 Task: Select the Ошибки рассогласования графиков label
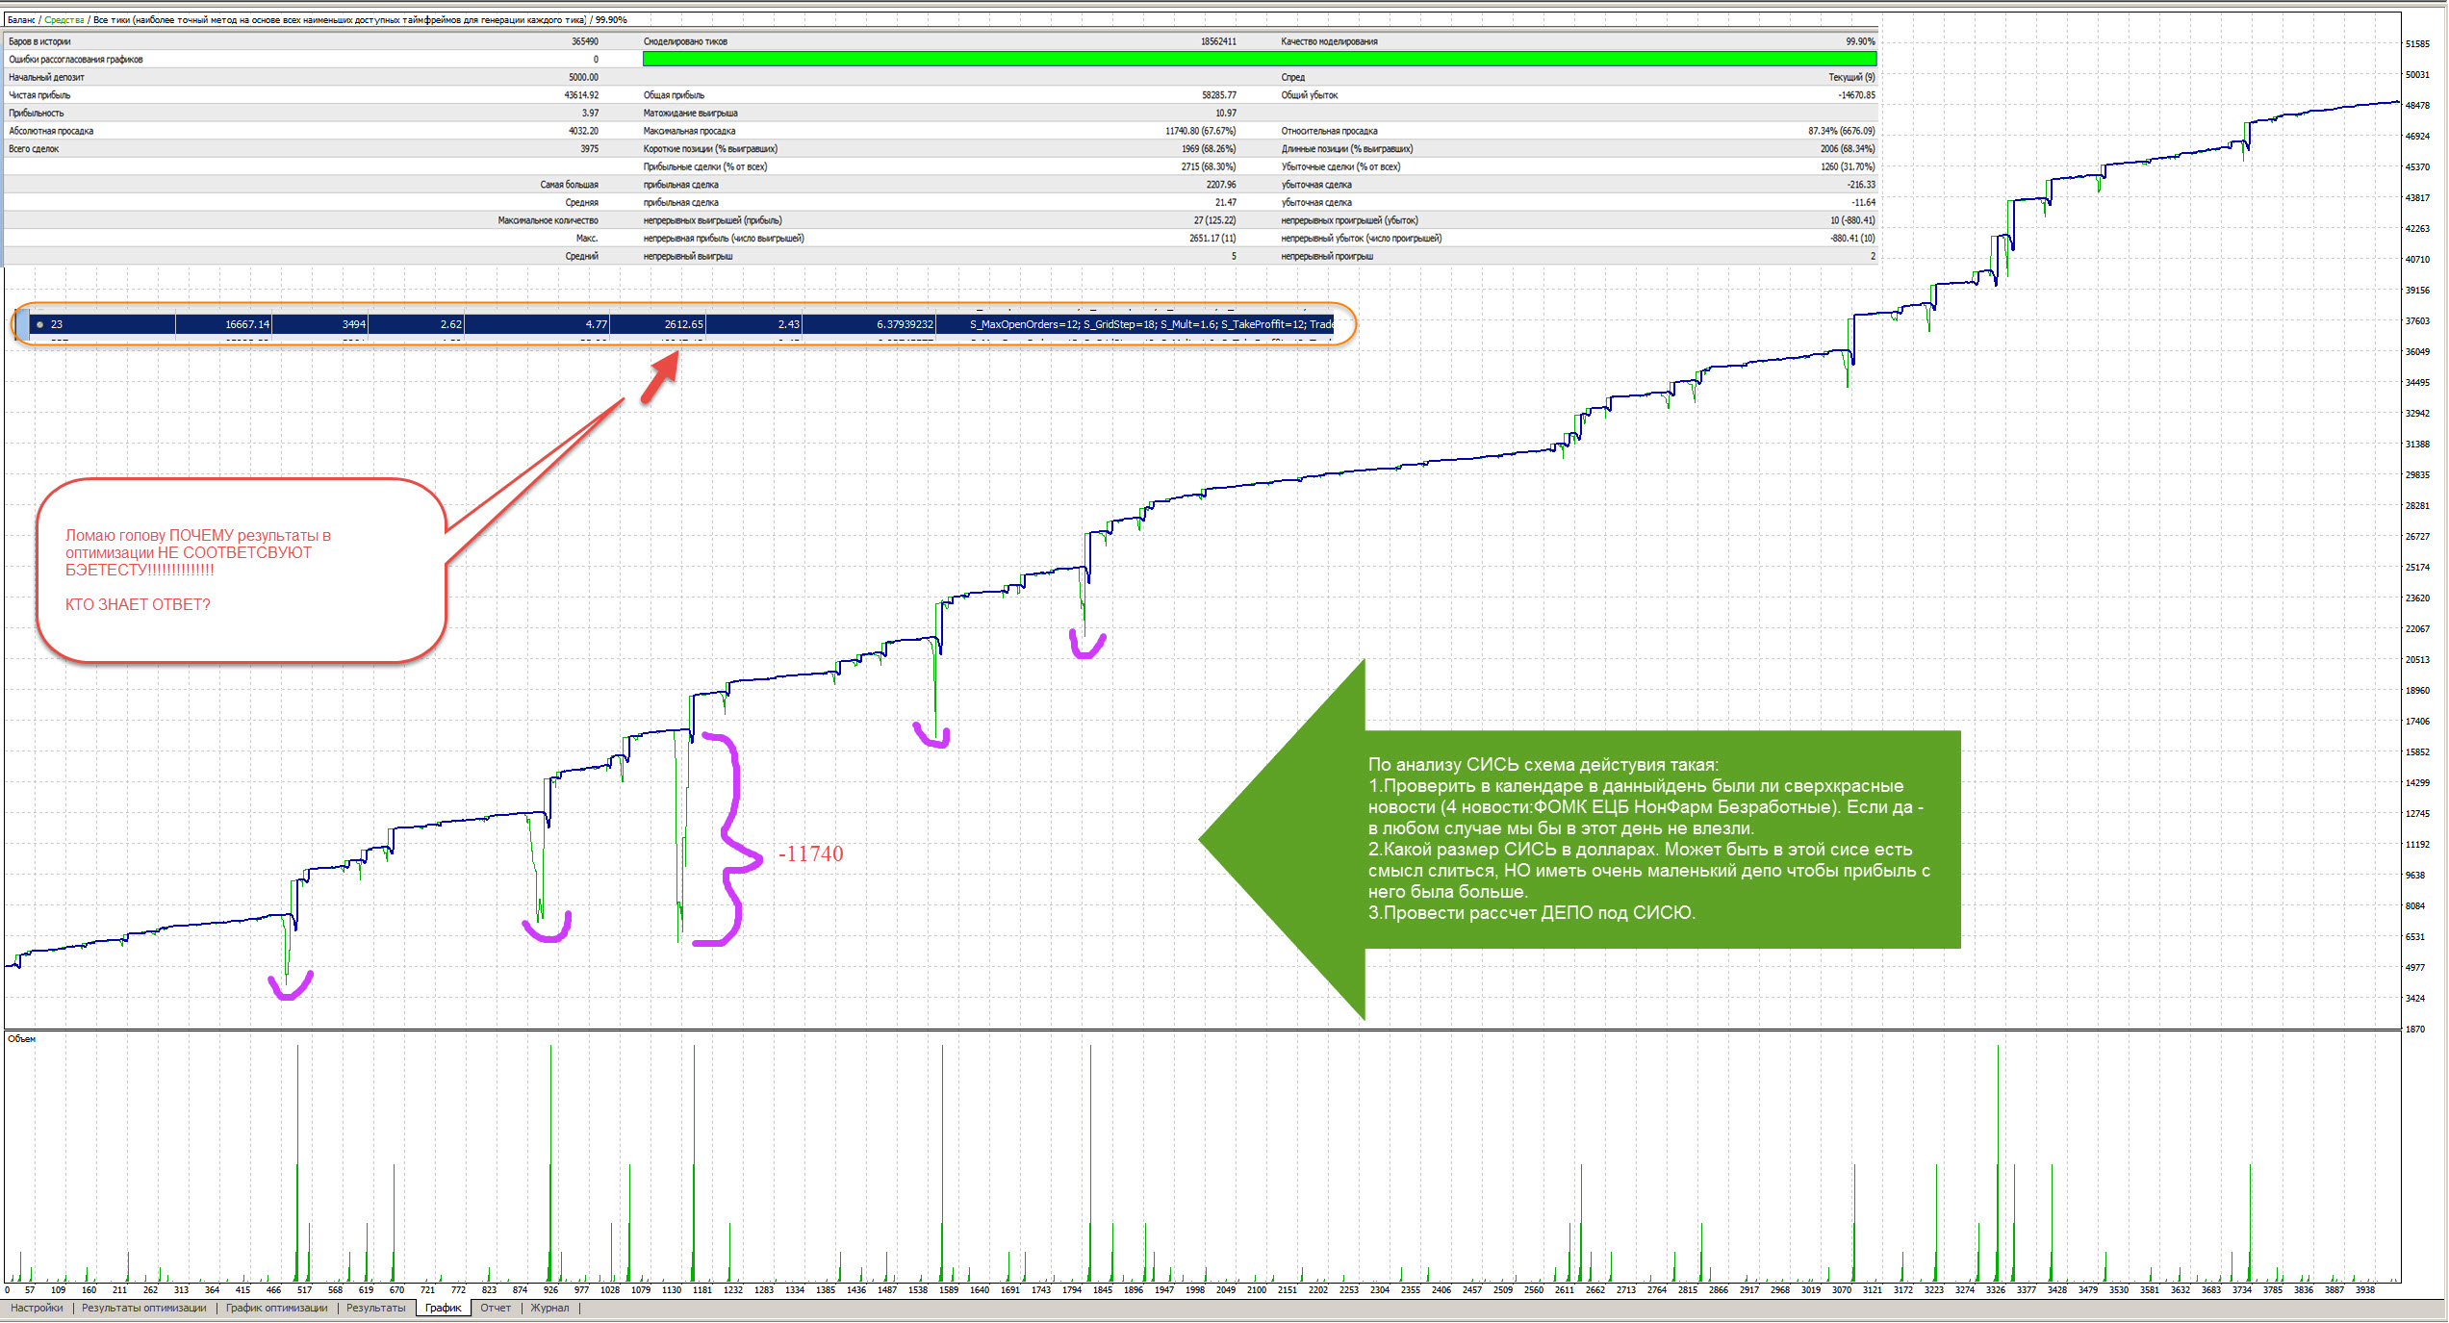coord(76,60)
